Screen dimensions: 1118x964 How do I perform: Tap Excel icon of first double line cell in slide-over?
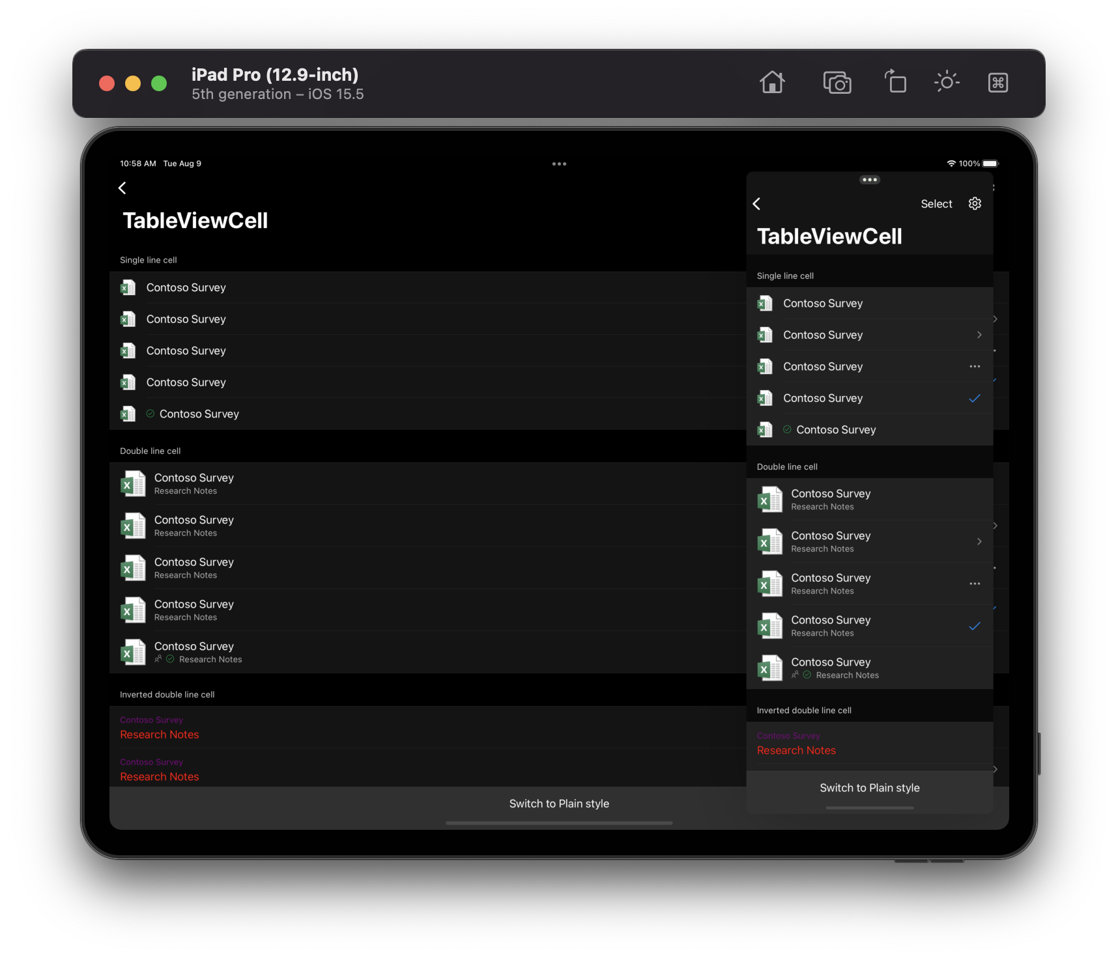pyautogui.click(x=770, y=500)
